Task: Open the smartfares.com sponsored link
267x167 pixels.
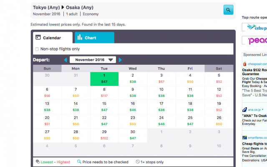Action: [254, 137]
